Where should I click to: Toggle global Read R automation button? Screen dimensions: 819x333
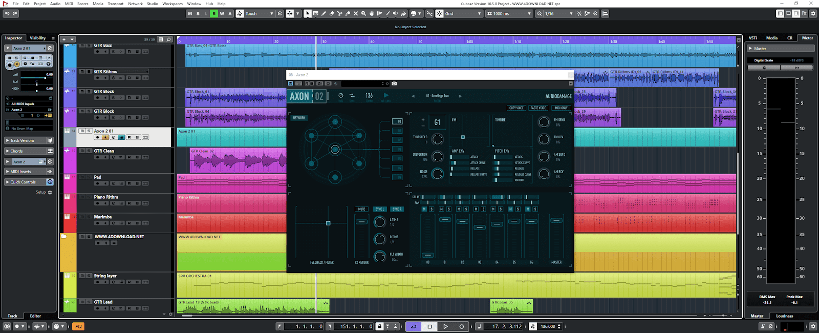214,14
